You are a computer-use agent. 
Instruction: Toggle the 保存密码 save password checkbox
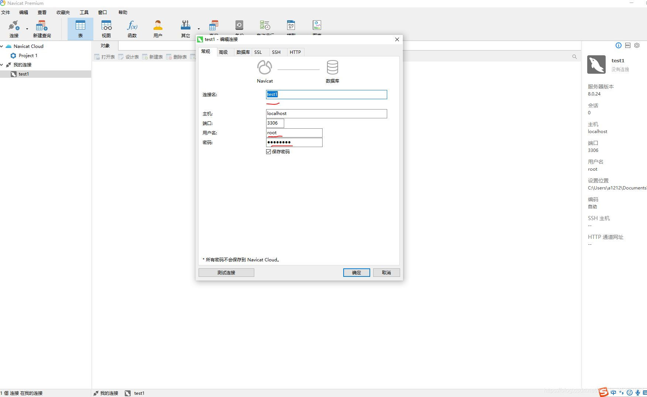point(268,152)
